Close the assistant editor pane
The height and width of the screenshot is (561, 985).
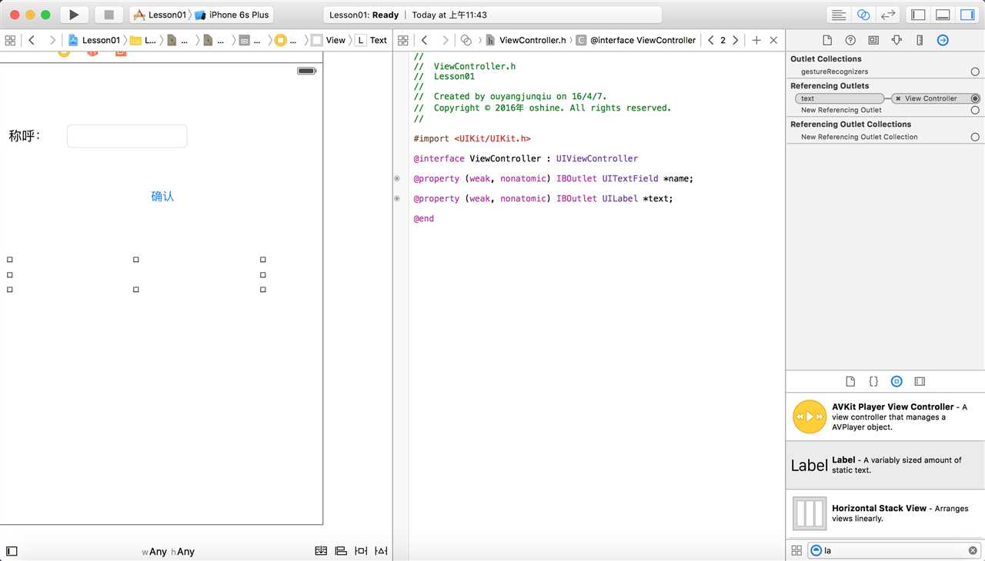click(x=773, y=40)
